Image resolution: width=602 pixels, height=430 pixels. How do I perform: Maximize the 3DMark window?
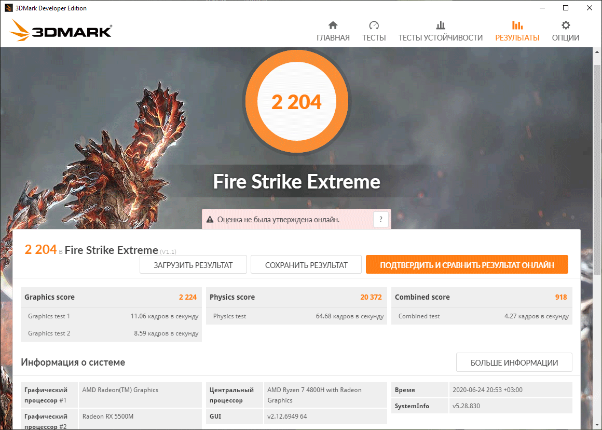point(566,8)
